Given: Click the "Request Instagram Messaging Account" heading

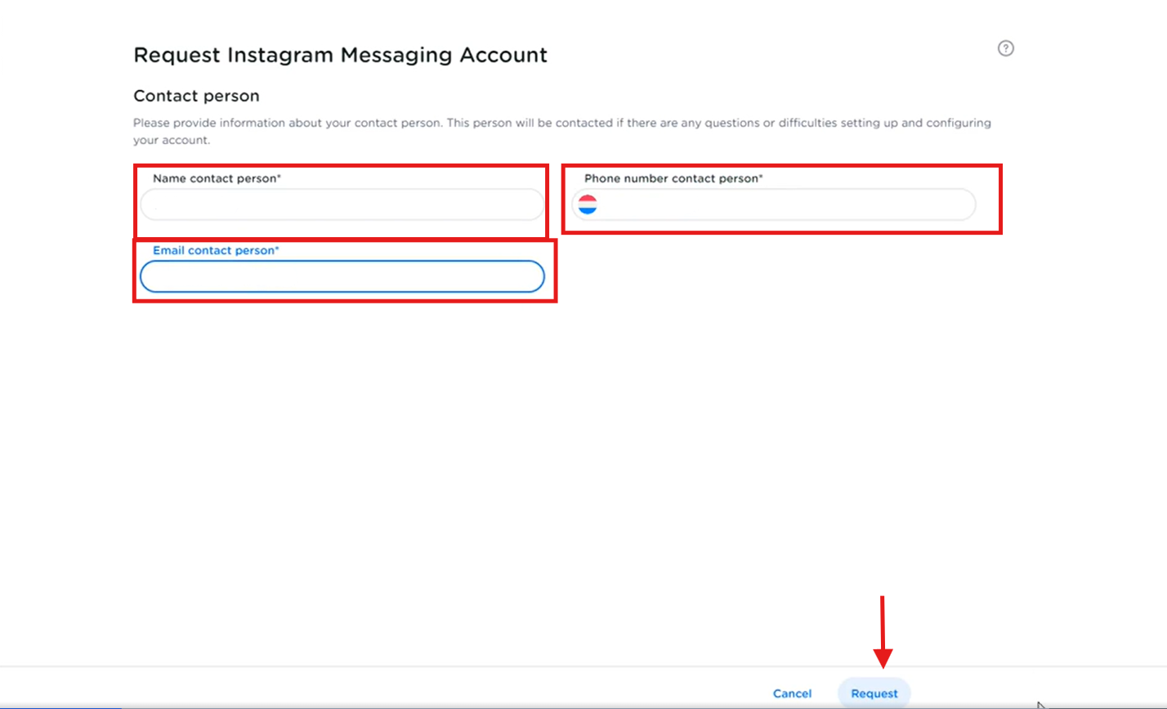Looking at the screenshot, I should [x=340, y=55].
